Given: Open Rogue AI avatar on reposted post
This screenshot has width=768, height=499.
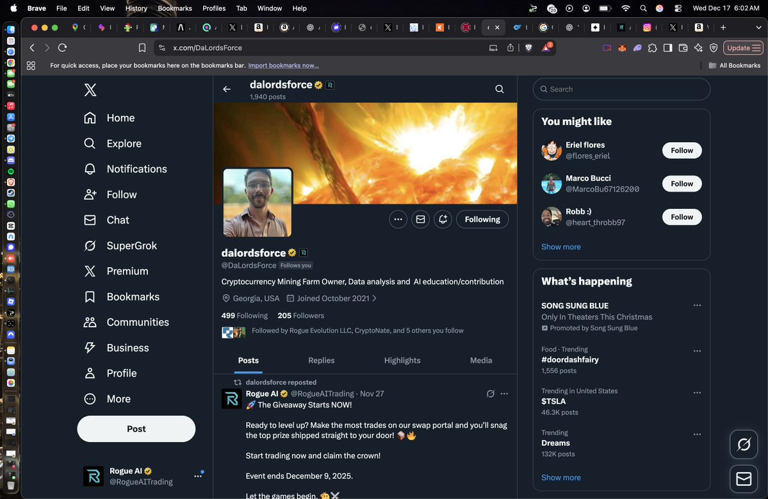Looking at the screenshot, I should click(x=232, y=398).
